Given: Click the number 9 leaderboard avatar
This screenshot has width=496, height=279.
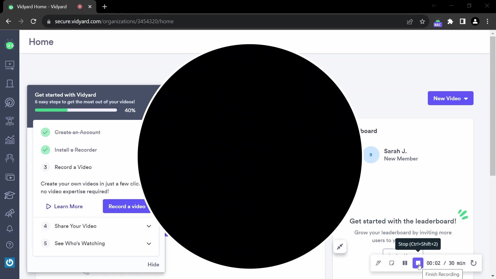Looking at the screenshot, I should click(371, 155).
